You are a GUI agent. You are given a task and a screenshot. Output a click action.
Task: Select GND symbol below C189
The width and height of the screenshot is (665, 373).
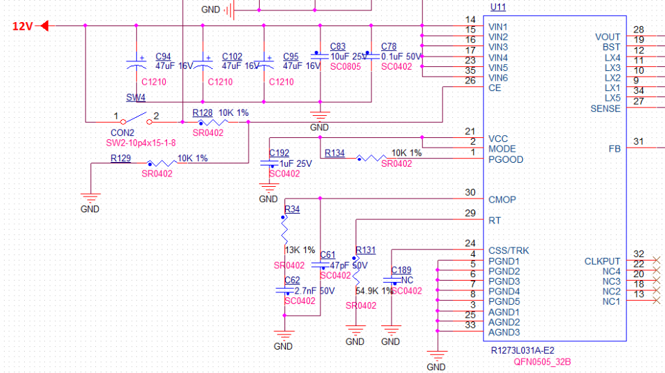point(392,330)
